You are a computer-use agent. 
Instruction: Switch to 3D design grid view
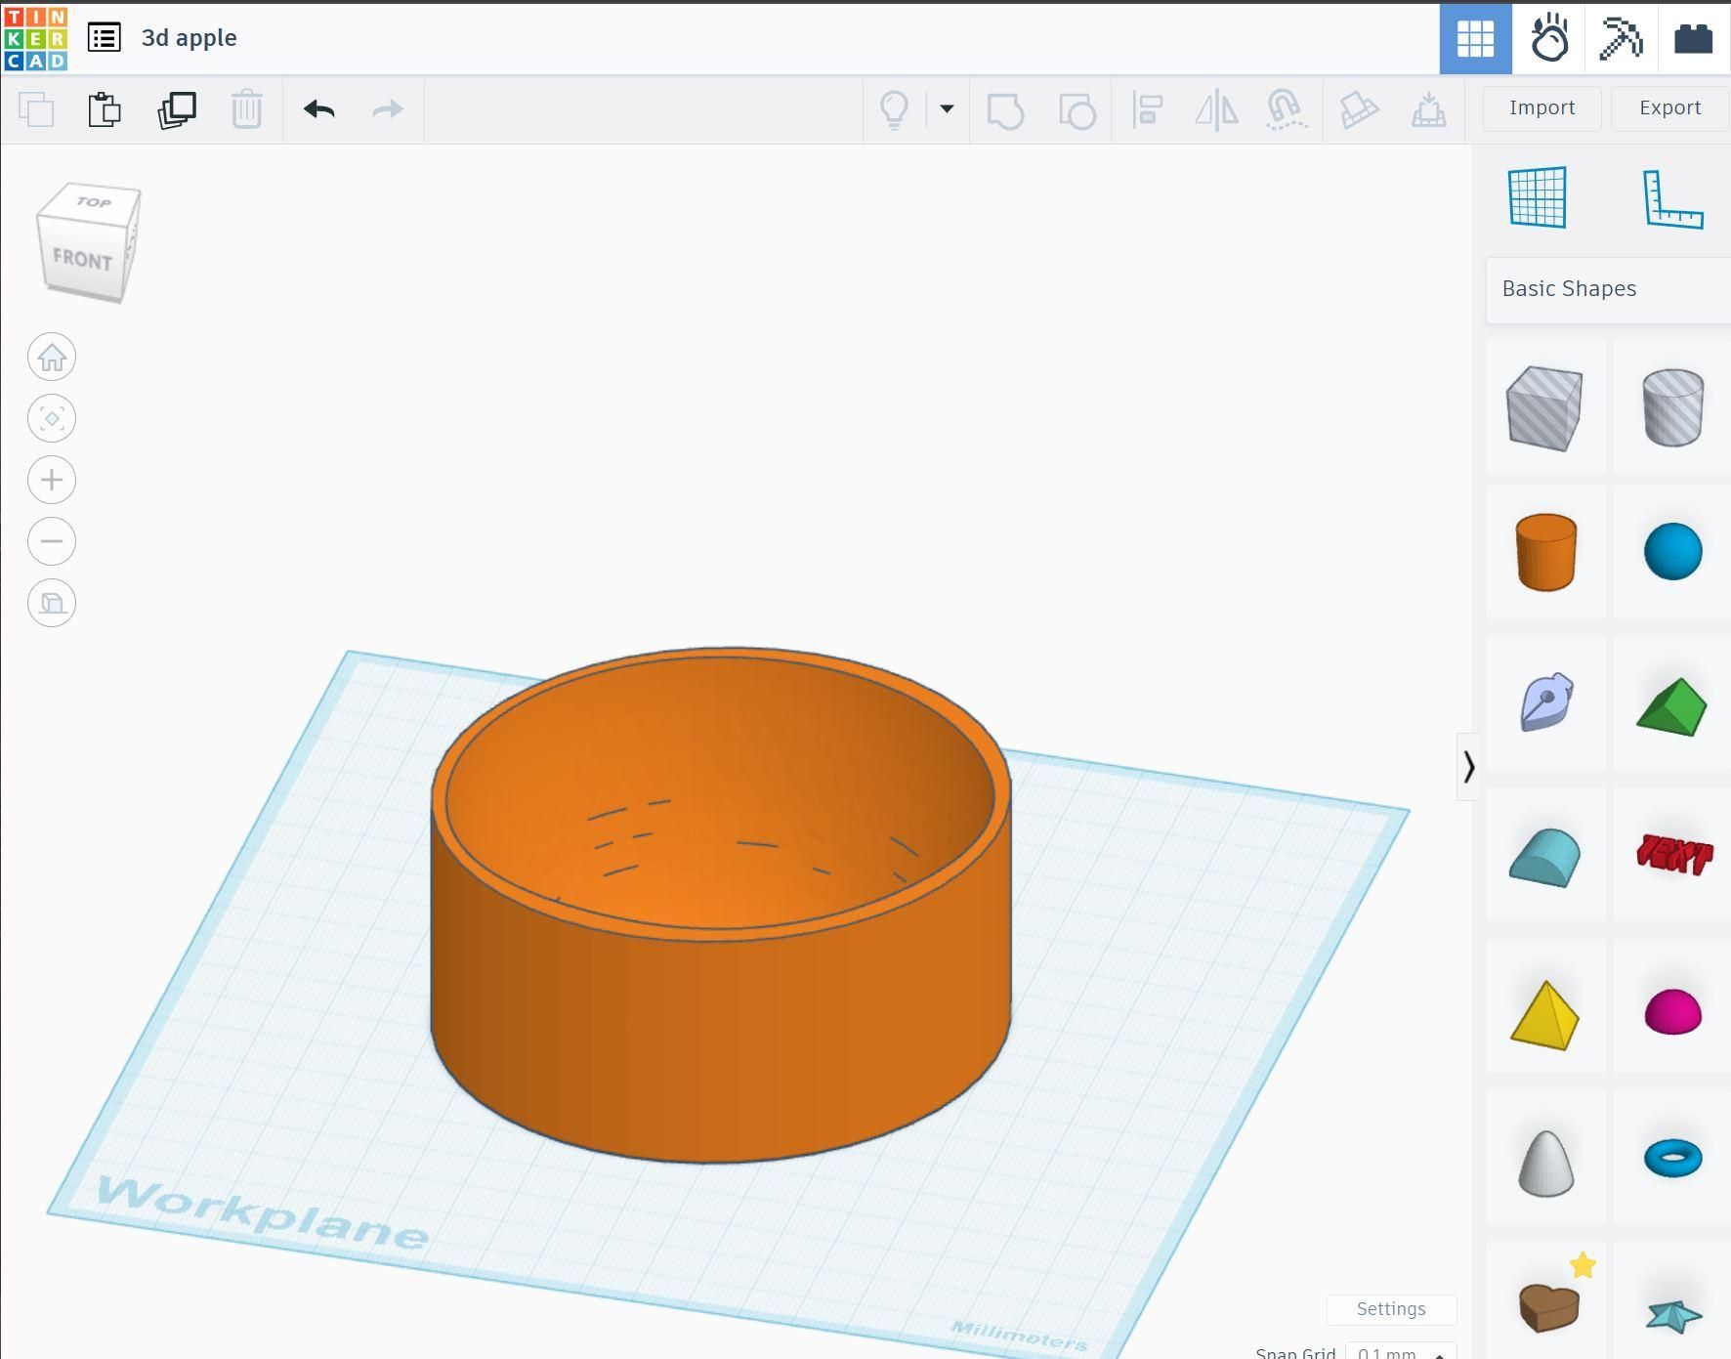1475,39
